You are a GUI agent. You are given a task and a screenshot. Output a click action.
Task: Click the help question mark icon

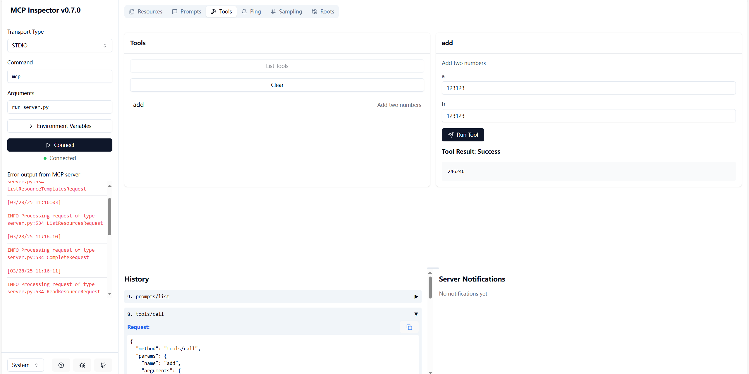point(61,365)
